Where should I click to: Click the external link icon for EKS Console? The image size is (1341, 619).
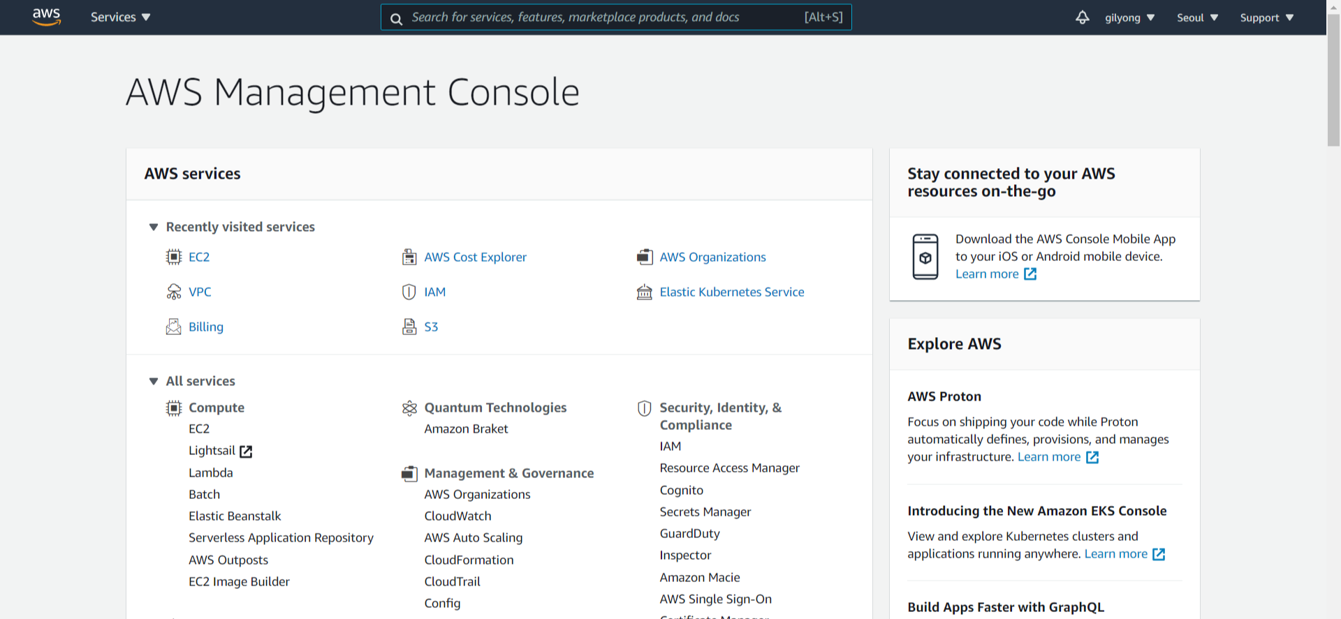point(1159,554)
